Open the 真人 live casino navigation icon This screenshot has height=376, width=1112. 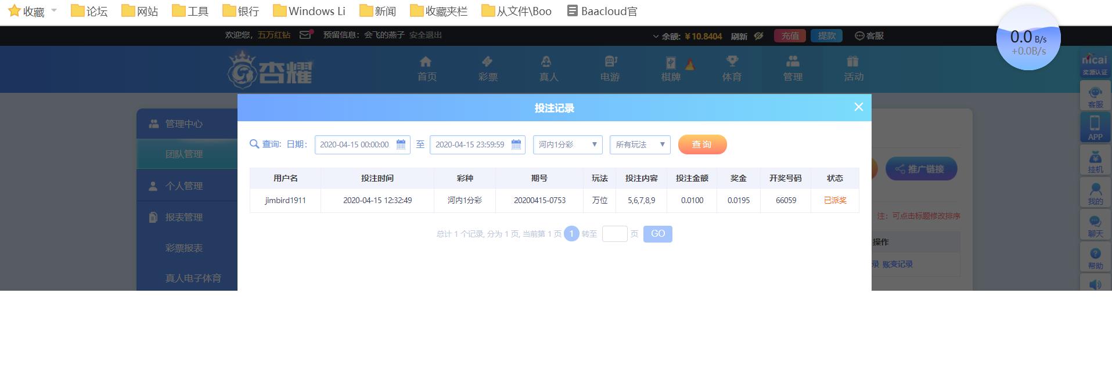click(548, 69)
